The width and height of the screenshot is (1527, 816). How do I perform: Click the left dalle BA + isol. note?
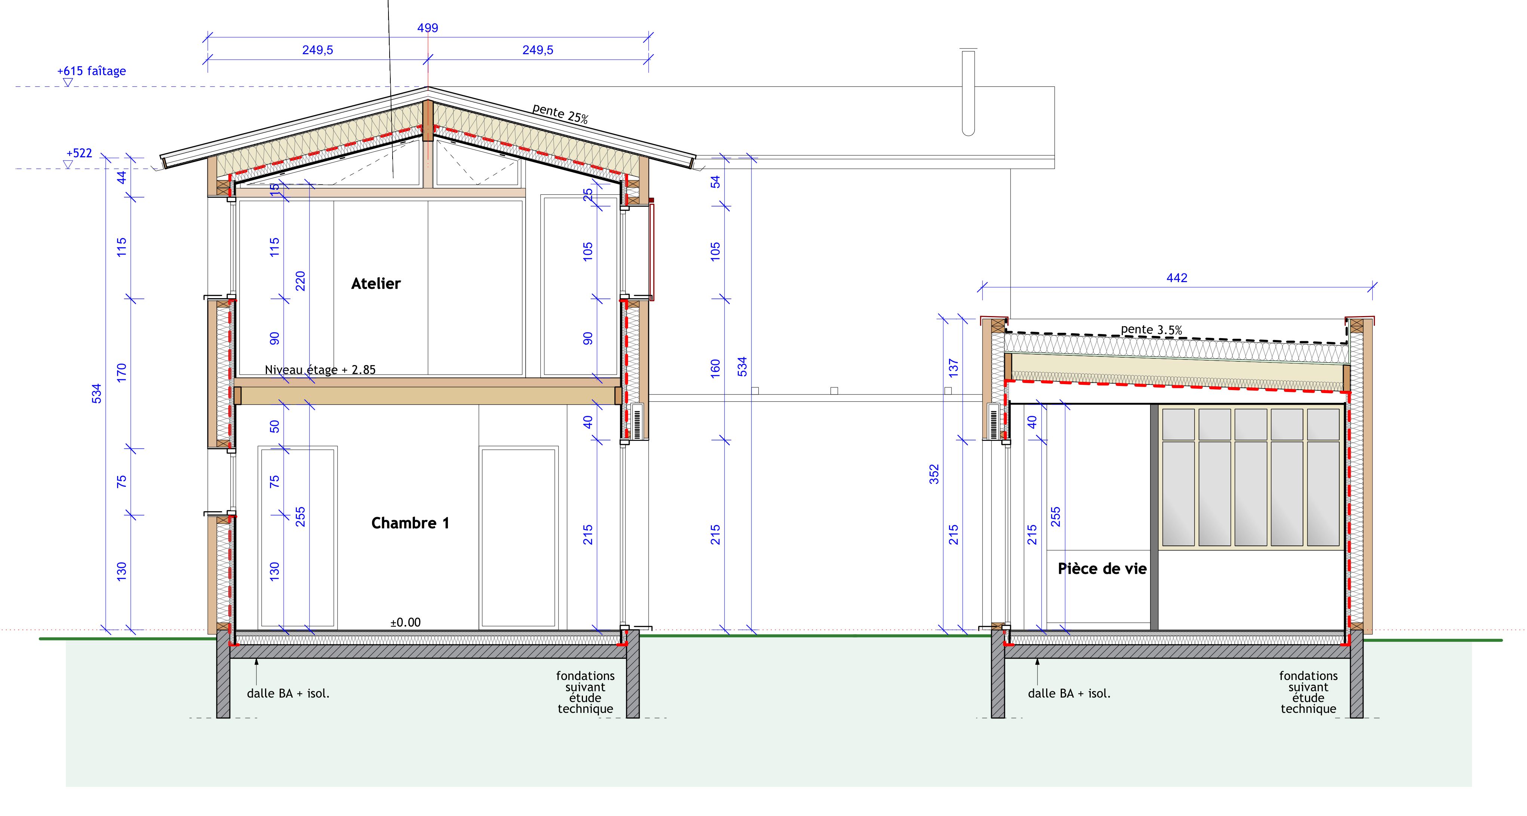click(288, 693)
